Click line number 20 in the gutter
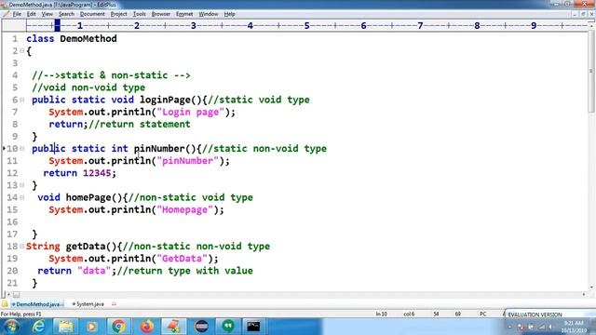The height and width of the screenshot is (335, 596). (x=12, y=271)
